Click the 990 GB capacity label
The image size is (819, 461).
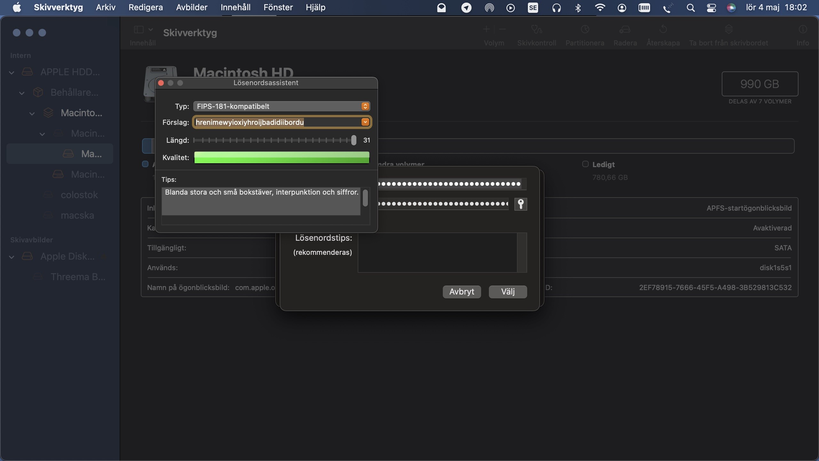coord(759,84)
